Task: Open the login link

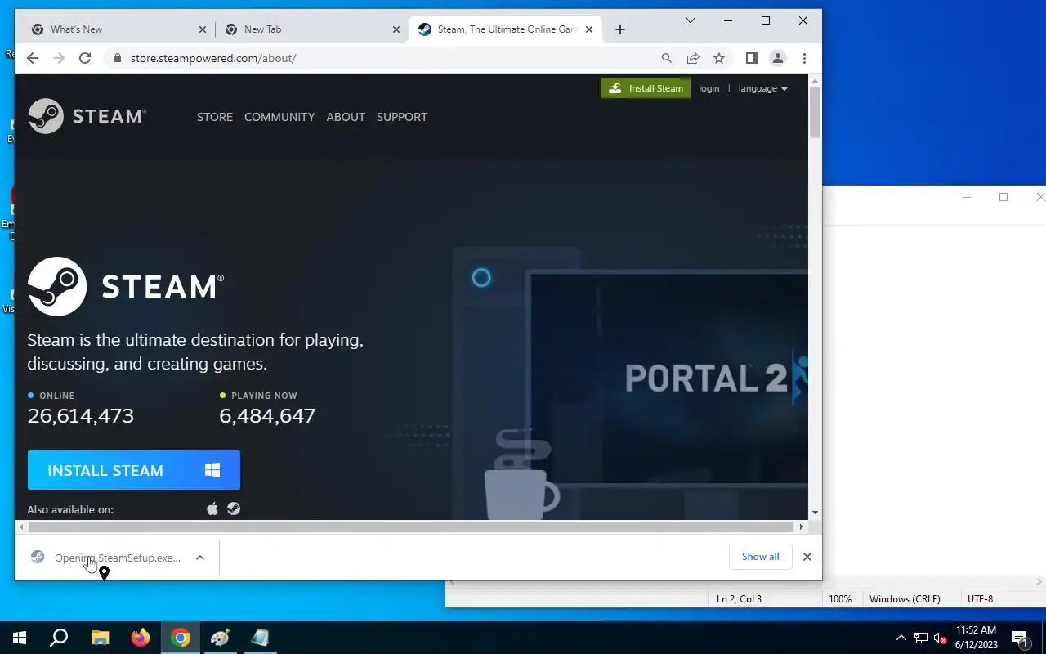Action: [x=709, y=88]
